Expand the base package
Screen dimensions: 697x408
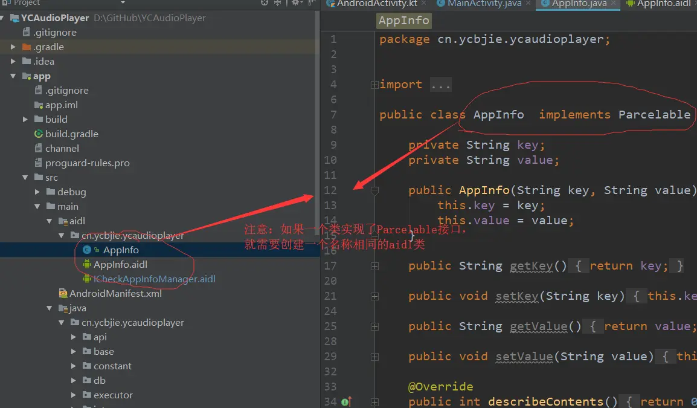point(74,352)
